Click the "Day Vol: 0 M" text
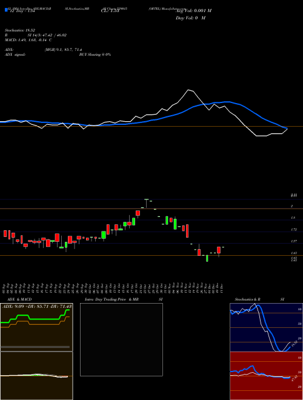Image resolution: width=303 pixels, height=400 pixels. 190,18
